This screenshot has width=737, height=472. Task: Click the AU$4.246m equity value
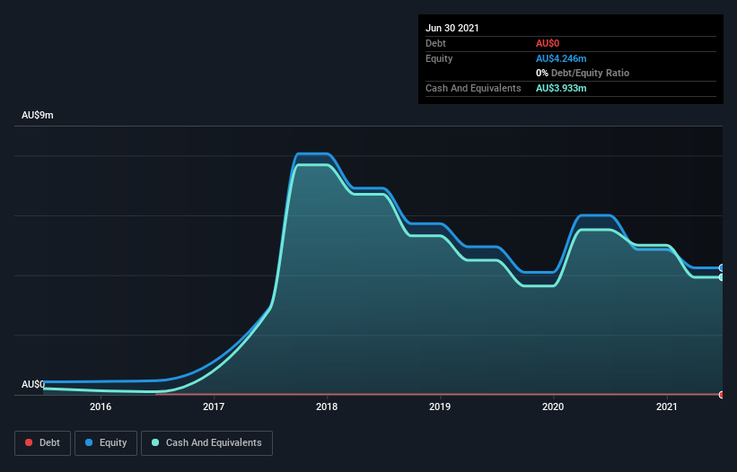pos(561,58)
